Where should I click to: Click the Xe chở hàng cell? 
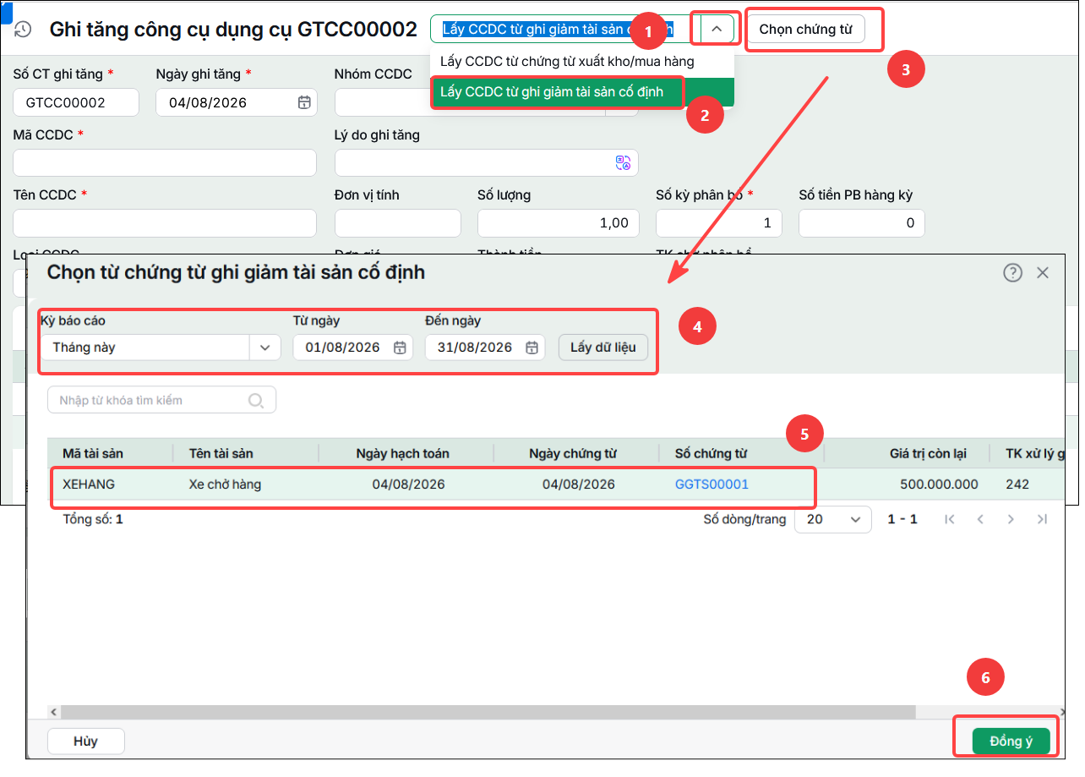click(x=225, y=484)
